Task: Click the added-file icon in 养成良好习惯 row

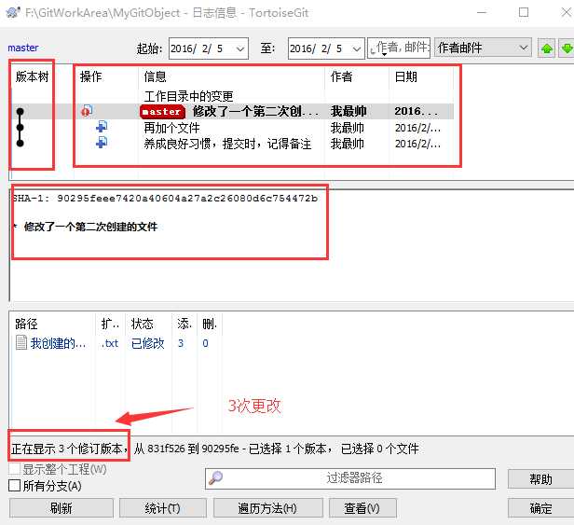Action: 102,142
